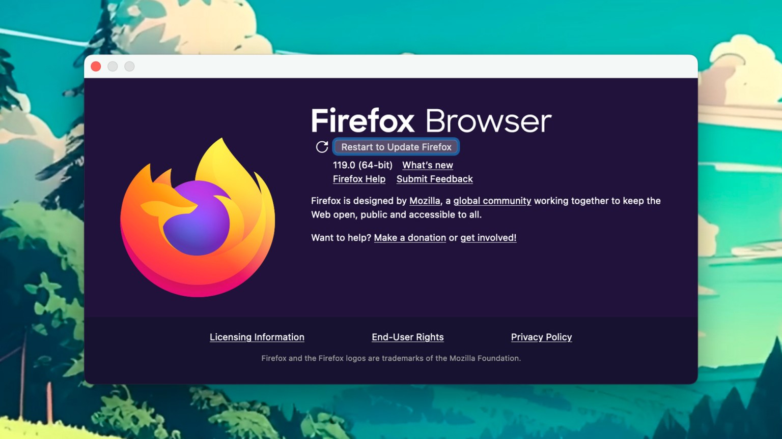Click the red close button of the window
The width and height of the screenshot is (782, 439).
[x=96, y=66]
